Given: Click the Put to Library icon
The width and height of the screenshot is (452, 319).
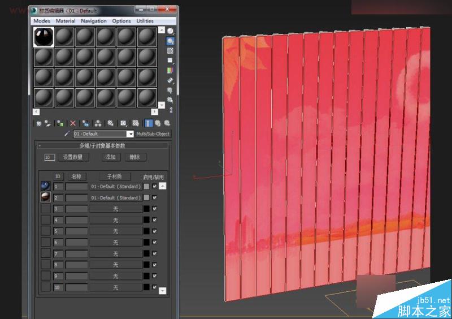Looking at the screenshot, I should pyautogui.click(x=110, y=123).
